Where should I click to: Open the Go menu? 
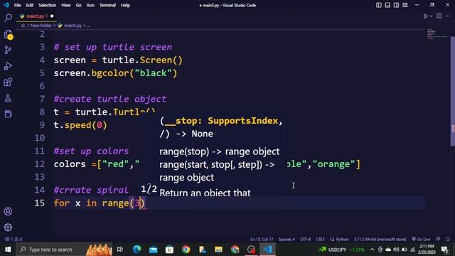(x=79, y=5)
